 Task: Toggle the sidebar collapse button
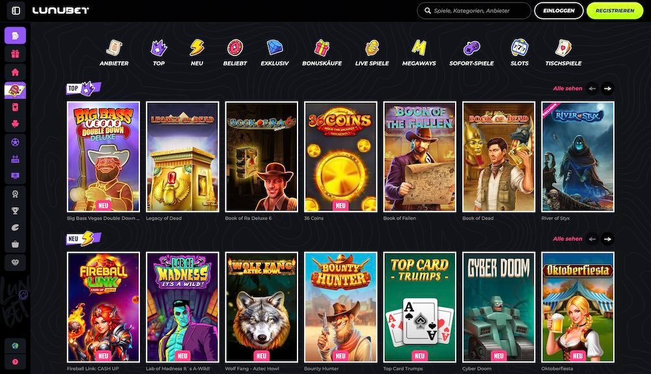16,11
